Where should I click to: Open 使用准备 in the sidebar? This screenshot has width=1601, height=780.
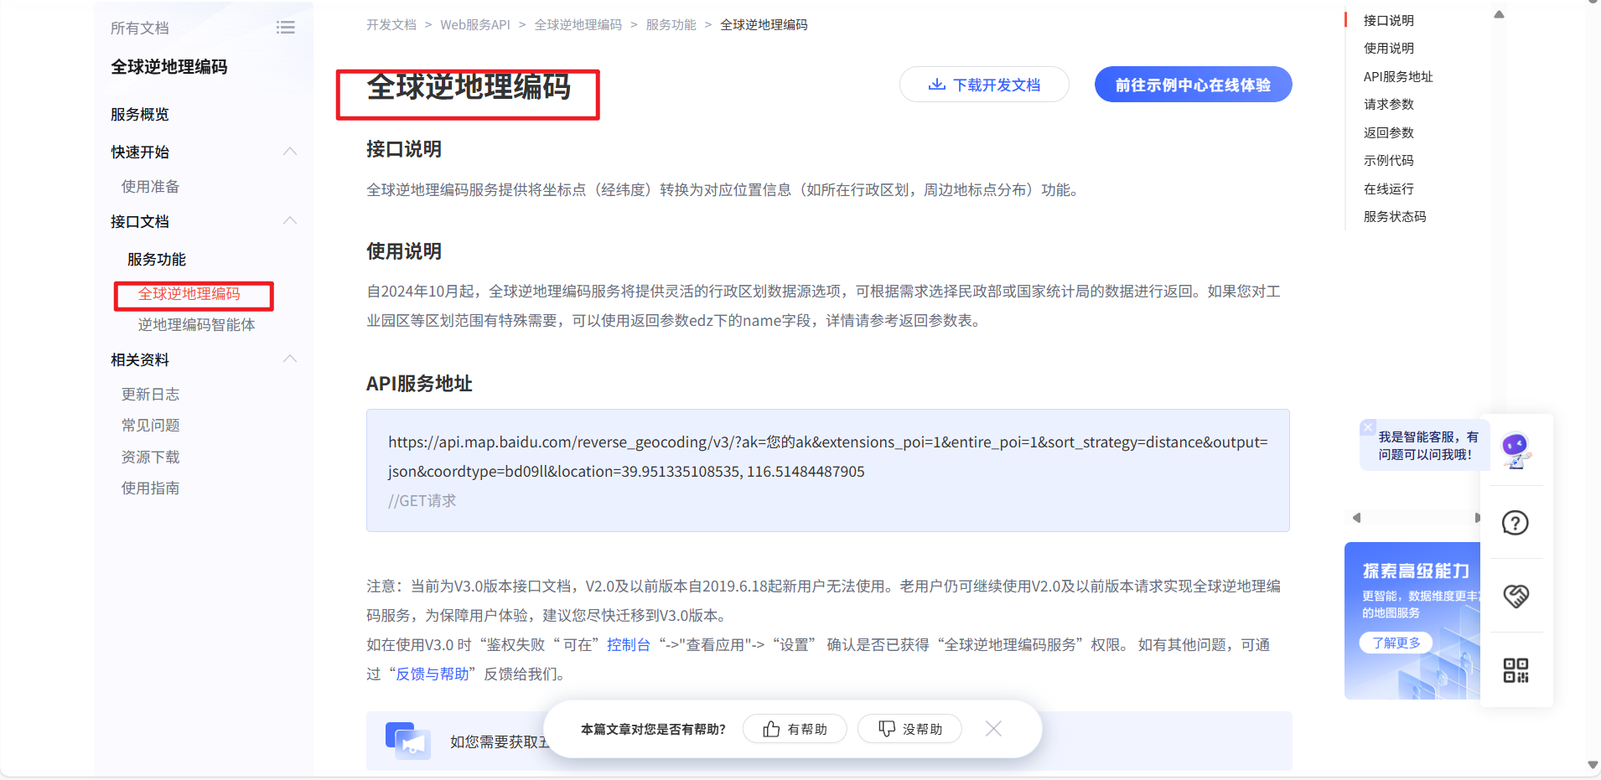[x=150, y=187]
